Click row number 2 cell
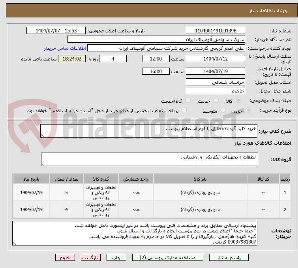 (x=285, y=209)
